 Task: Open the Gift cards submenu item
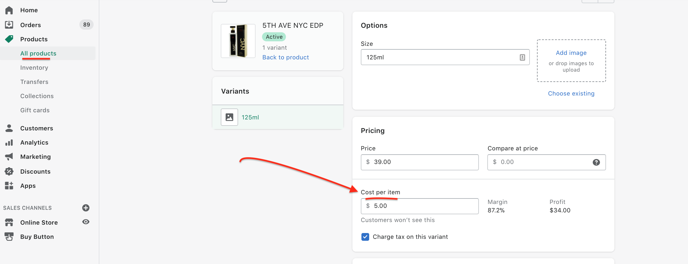point(35,110)
